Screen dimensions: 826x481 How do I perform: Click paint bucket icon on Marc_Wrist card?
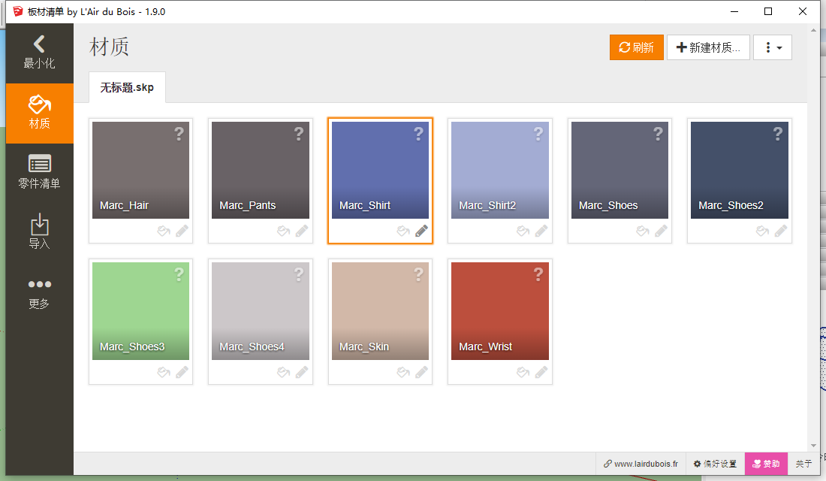[x=523, y=372]
